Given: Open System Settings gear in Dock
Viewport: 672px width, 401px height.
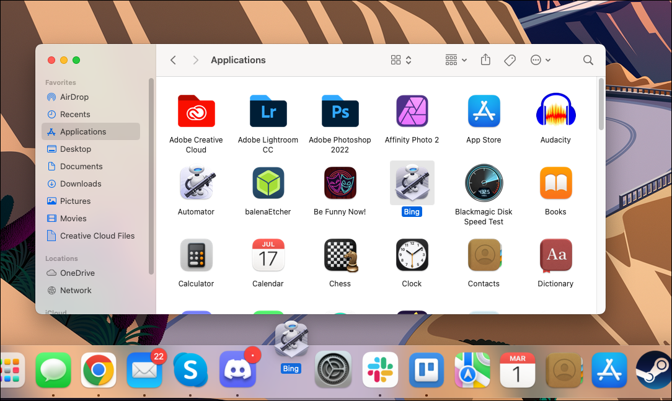Looking at the screenshot, I should pyautogui.click(x=334, y=370).
